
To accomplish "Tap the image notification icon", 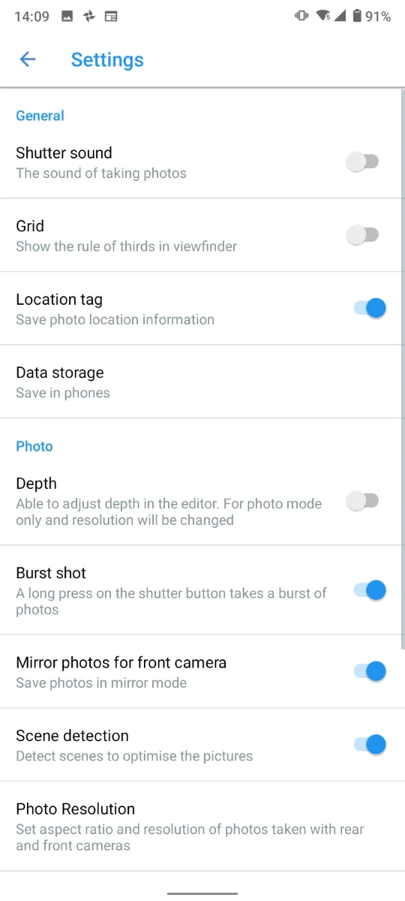I will coord(67,16).
